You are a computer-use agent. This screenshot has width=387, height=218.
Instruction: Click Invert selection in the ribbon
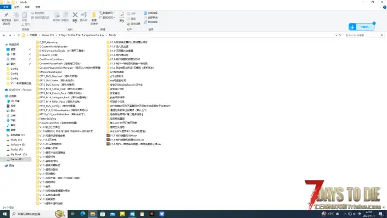click(151, 22)
